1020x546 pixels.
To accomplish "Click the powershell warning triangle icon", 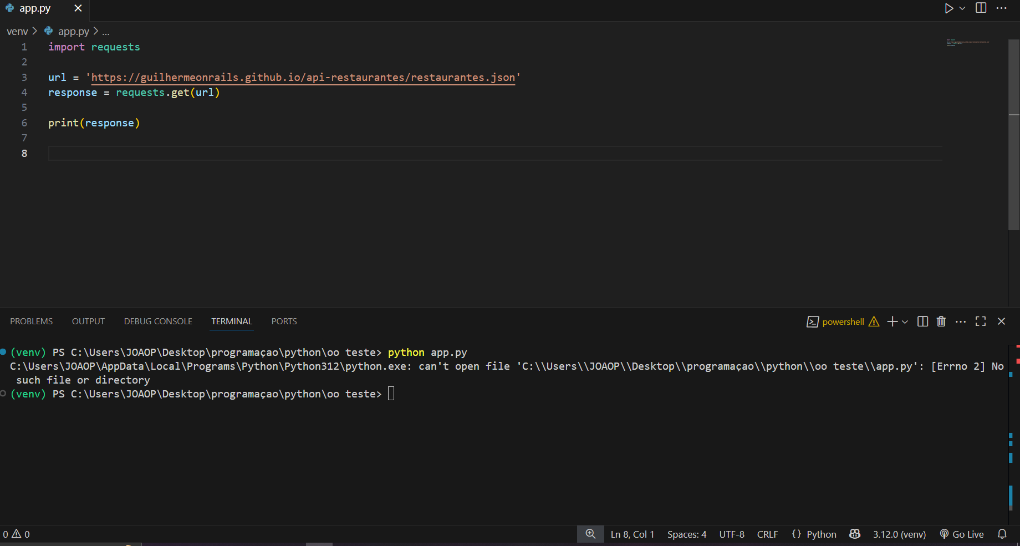I will click(874, 322).
